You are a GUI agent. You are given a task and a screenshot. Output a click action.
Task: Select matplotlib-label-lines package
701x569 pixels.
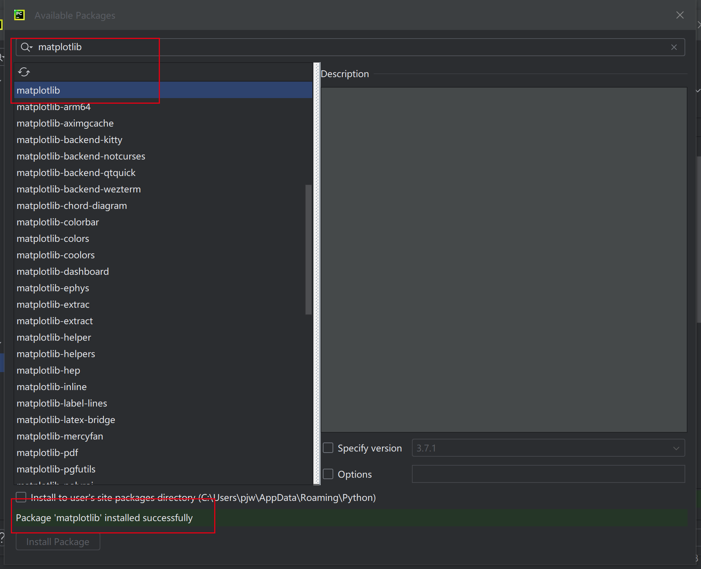tap(163, 403)
